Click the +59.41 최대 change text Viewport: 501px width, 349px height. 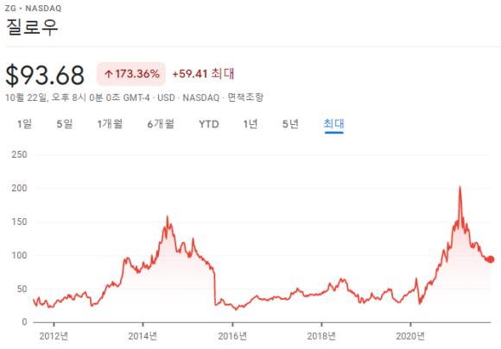pos(203,73)
